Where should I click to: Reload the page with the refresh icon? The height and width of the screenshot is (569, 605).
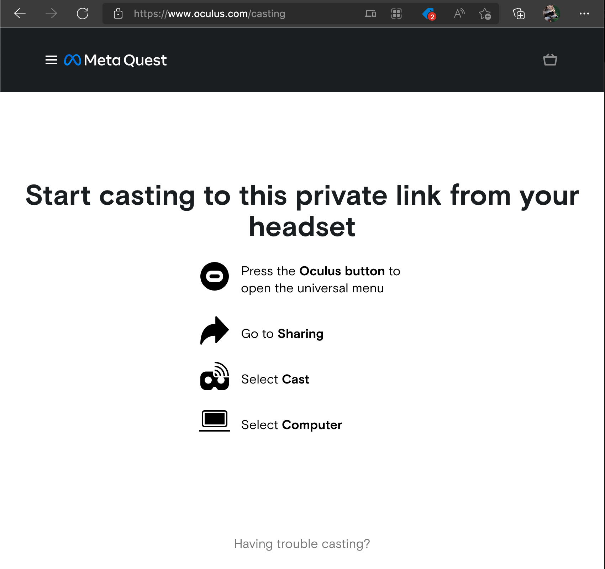click(x=83, y=14)
